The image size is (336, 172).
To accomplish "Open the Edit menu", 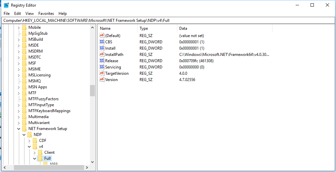I will pos(18,14).
